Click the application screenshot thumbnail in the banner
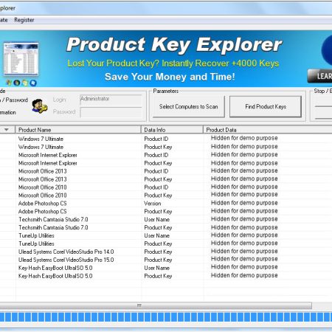Viewport: 332px width, 332px height. pyautogui.click(x=21, y=59)
